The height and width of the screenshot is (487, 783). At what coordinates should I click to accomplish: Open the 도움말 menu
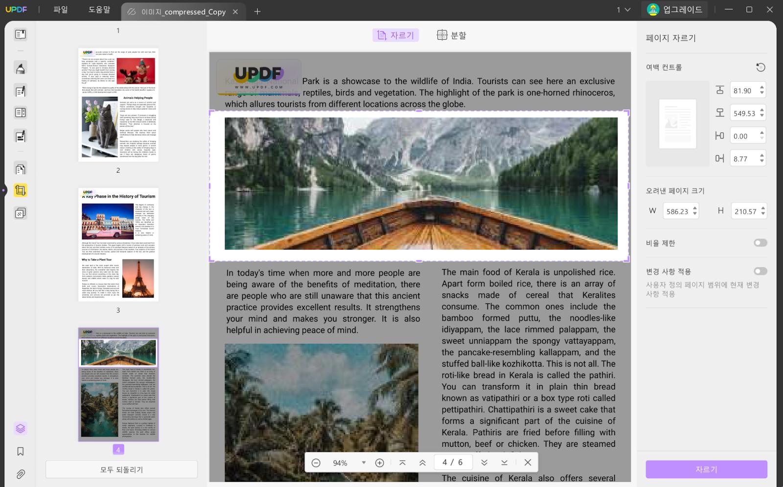click(99, 10)
